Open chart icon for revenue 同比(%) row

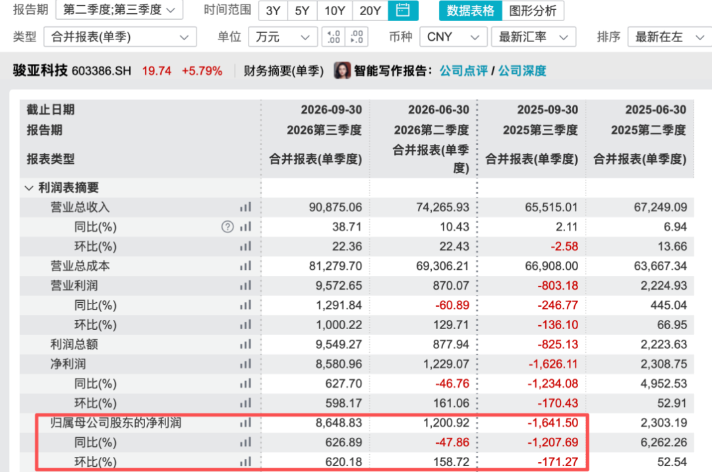pyautogui.click(x=245, y=226)
